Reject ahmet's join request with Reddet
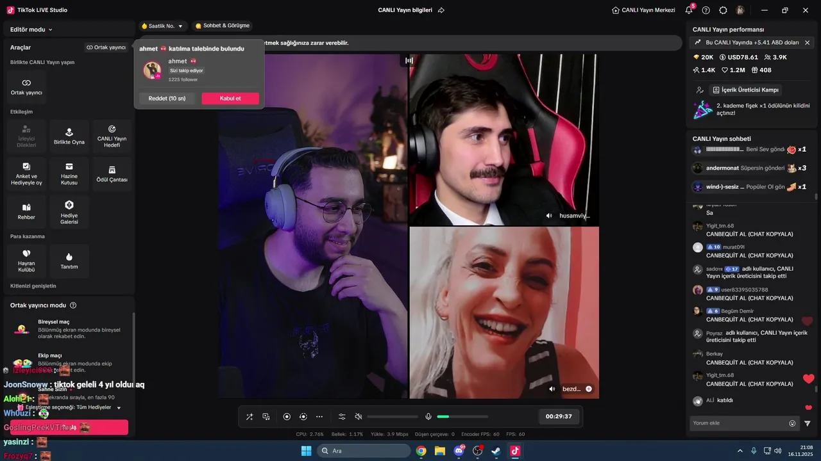 coord(167,99)
